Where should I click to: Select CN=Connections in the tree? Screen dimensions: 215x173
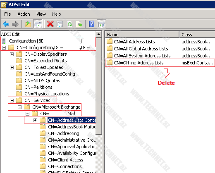point(65,166)
